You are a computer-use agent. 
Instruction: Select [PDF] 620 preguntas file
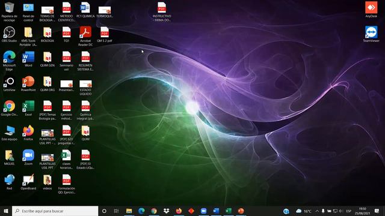click(66, 134)
